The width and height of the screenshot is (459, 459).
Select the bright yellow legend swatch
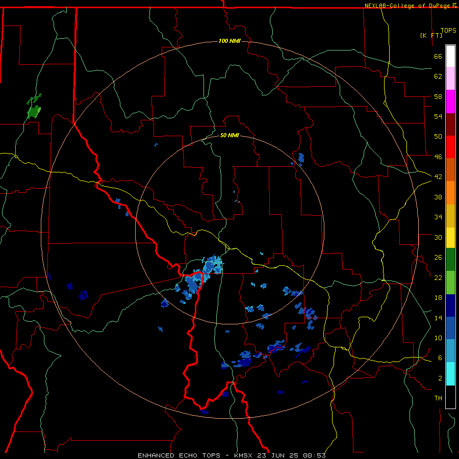tap(450, 238)
